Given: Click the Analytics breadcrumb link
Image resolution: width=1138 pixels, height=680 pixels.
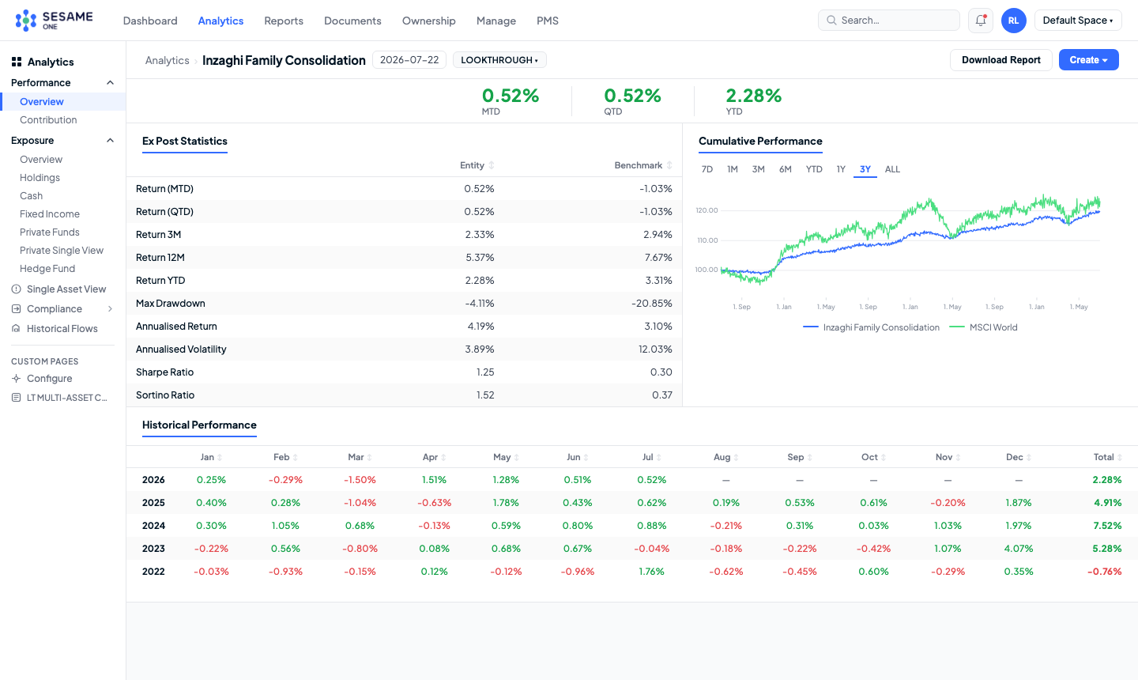Looking at the screenshot, I should 168,60.
